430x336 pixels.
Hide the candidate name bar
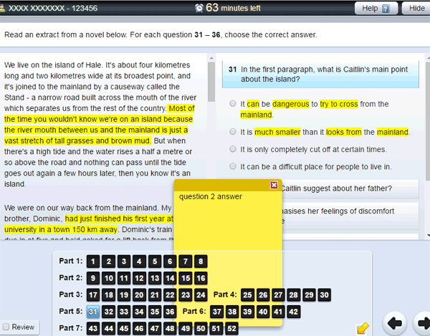tap(416, 8)
